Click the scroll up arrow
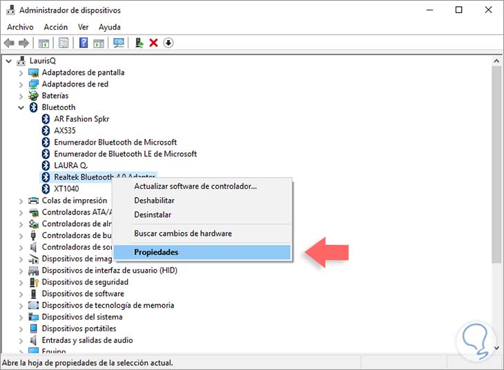This screenshot has width=504, height=370. pos(496,61)
